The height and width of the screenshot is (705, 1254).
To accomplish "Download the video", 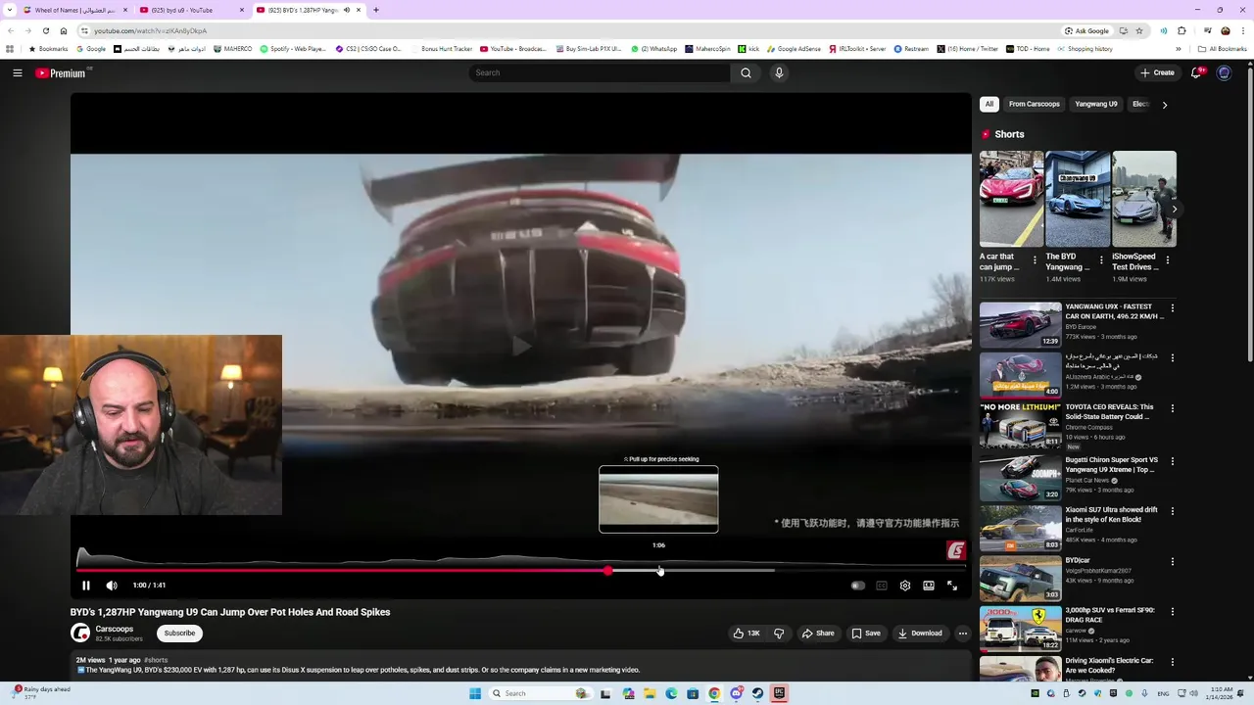I will [920, 634].
